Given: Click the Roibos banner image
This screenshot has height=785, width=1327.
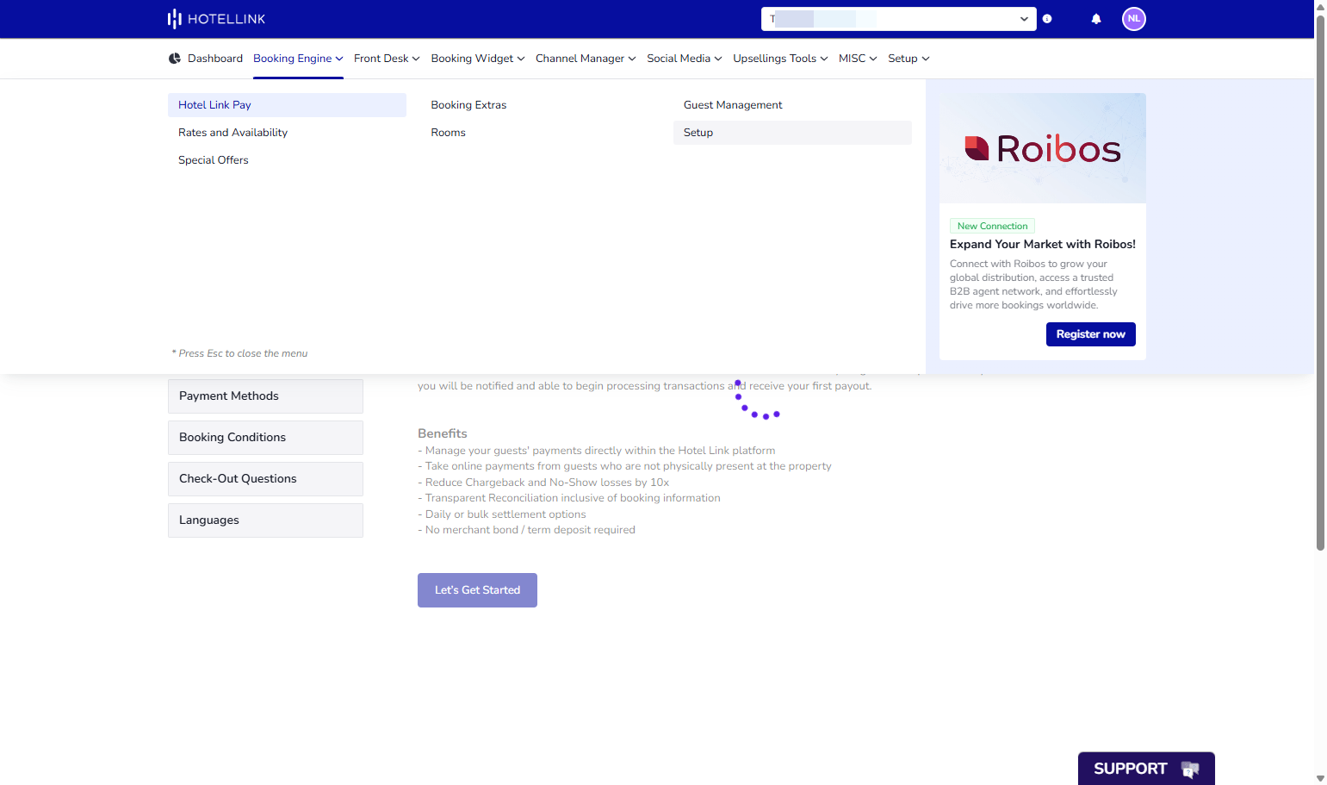Looking at the screenshot, I should click(1043, 148).
